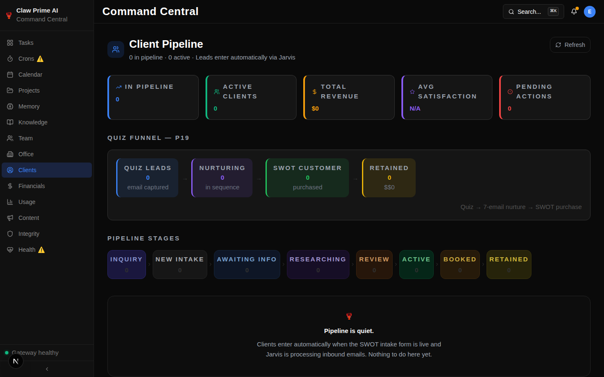This screenshot has width=604, height=377.
Task: Click the 'Pipeline is quiet.' text
Action: coord(349,331)
